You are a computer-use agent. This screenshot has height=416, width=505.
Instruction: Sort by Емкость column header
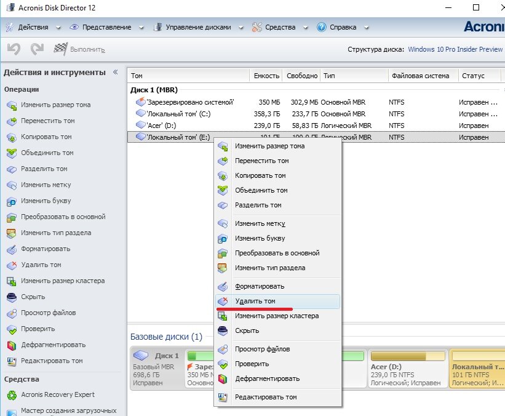pyautogui.click(x=266, y=76)
